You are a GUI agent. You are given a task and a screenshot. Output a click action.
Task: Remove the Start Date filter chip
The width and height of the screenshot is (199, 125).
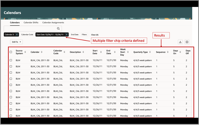tap(66, 34)
